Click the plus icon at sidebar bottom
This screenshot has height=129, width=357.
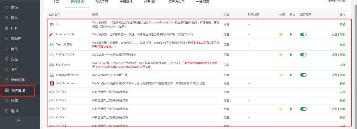(x=19, y=121)
